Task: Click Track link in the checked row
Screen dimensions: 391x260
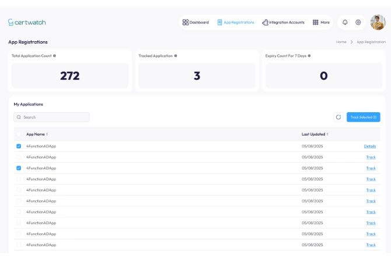Action: 371,168
